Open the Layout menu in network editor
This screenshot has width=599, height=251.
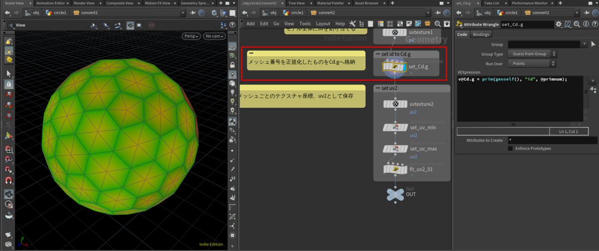(323, 23)
